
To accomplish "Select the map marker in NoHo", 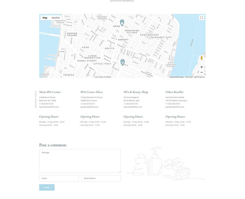I will click(x=122, y=23).
